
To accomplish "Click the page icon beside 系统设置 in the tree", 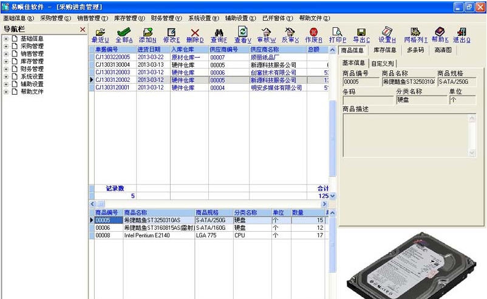I will click(15, 76).
